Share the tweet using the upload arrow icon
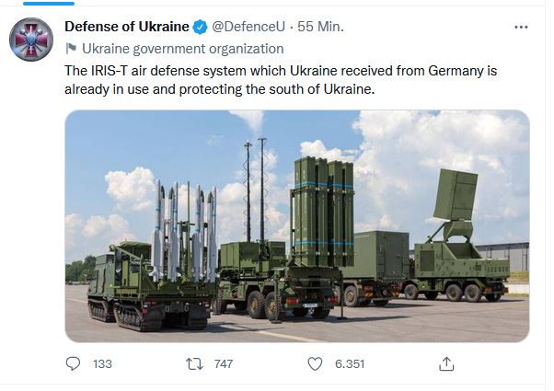The image size is (554, 391). point(447,363)
